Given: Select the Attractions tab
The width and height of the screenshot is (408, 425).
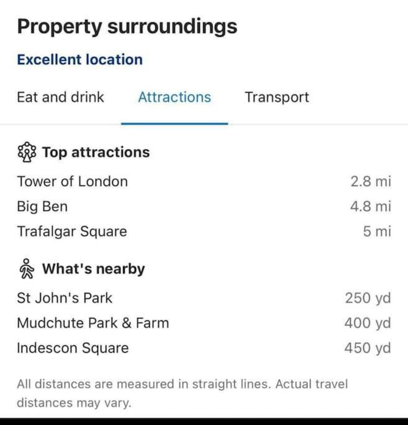Looking at the screenshot, I should (x=175, y=97).
